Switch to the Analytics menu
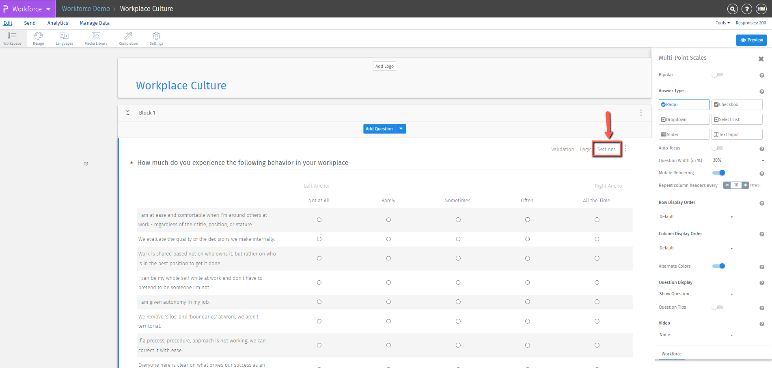Image resolution: width=772 pixels, height=368 pixels. [58, 23]
